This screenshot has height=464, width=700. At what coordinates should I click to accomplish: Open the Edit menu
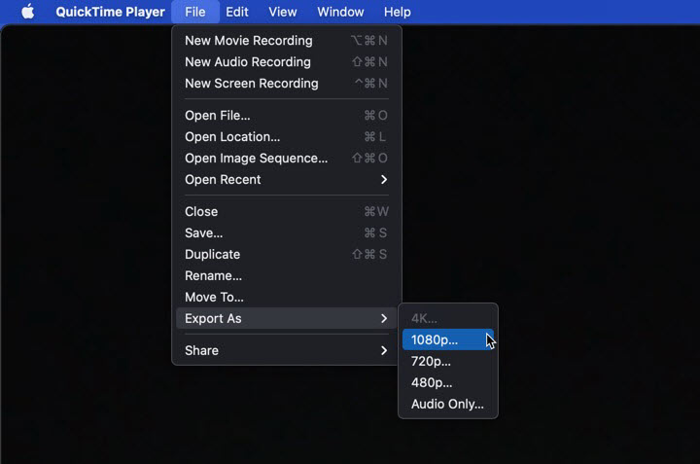coord(236,12)
